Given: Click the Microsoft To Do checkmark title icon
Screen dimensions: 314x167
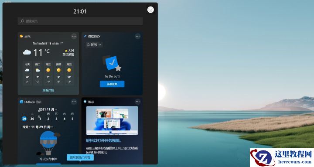Looking at the screenshot, I should [x=85, y=36].
